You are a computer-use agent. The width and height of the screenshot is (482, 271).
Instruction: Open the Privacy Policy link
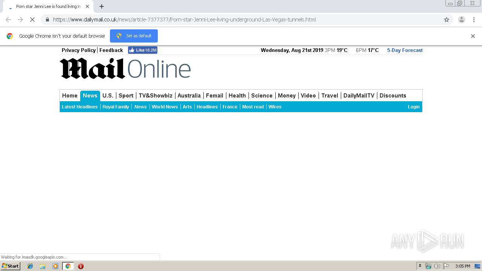point(79,50)
